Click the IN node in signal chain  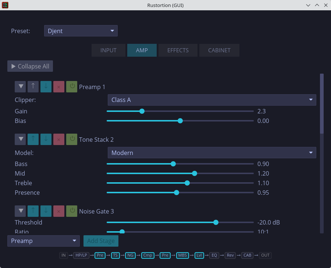pyautogui.click(x=64, y=255)
